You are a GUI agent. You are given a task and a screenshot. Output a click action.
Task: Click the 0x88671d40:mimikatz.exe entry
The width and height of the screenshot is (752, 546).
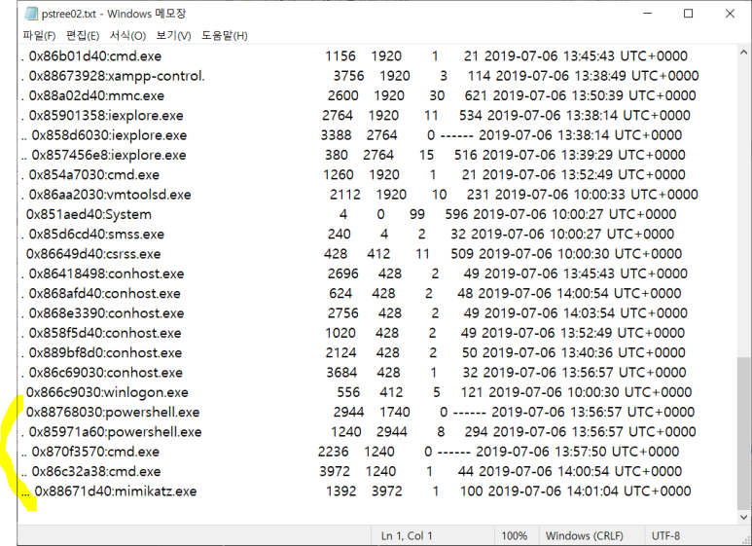pyautogui.click(x=116, y=491)
